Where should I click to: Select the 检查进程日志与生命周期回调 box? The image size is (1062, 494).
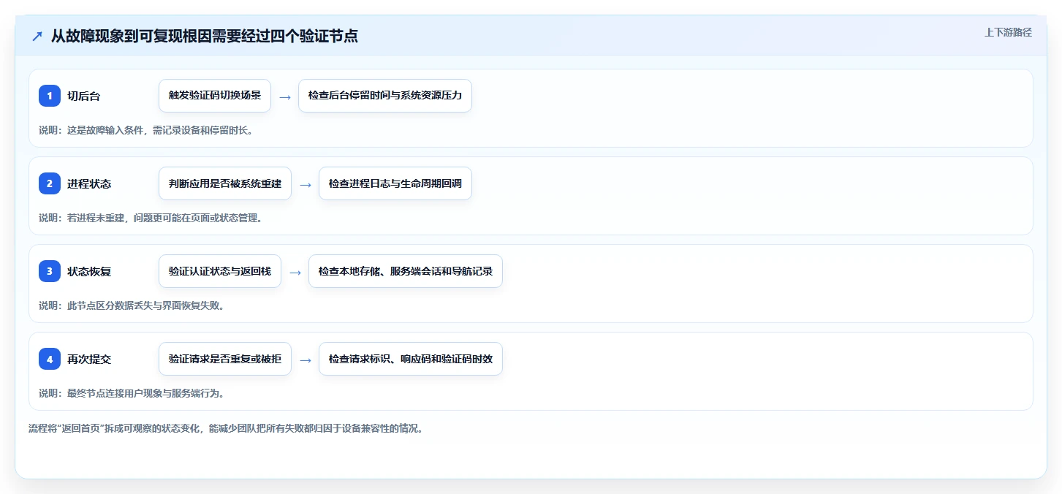point(395,183)
